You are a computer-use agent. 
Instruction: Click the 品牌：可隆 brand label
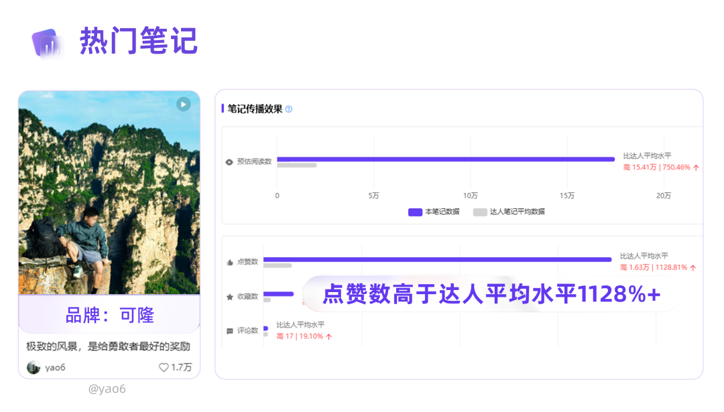[109, 316]
